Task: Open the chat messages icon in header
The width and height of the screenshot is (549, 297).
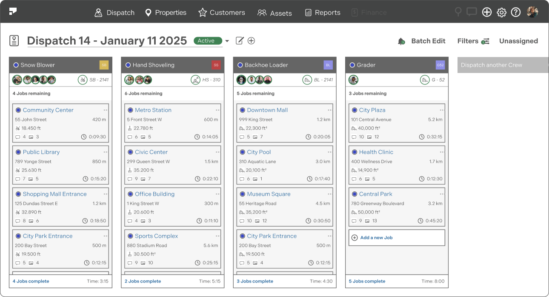Action: coord(472,12)
